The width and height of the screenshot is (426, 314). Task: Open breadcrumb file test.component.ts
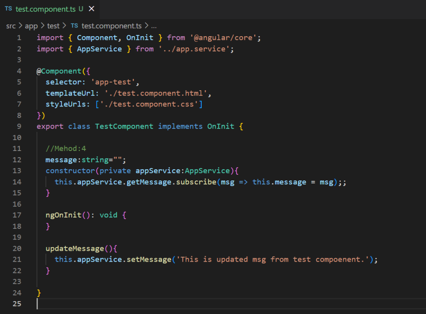[x=111, y=26]
